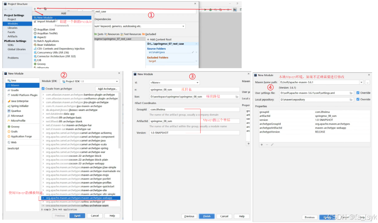Select Application Forge in New Module sidebar
Viewport: 378px width, 223px height.
(23, 136)
